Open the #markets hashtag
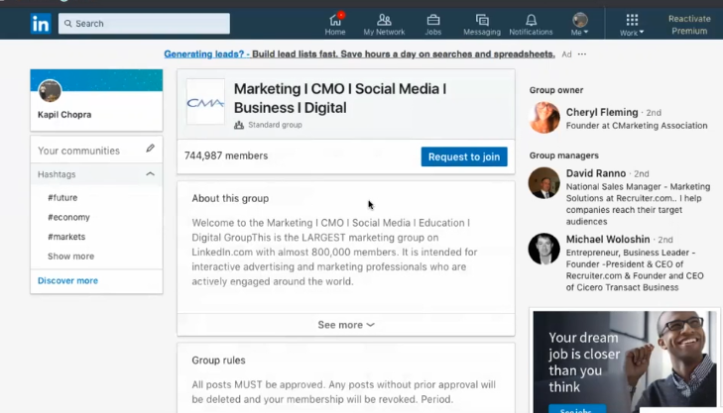The image size is (723, 413). [x=66, y=237]
